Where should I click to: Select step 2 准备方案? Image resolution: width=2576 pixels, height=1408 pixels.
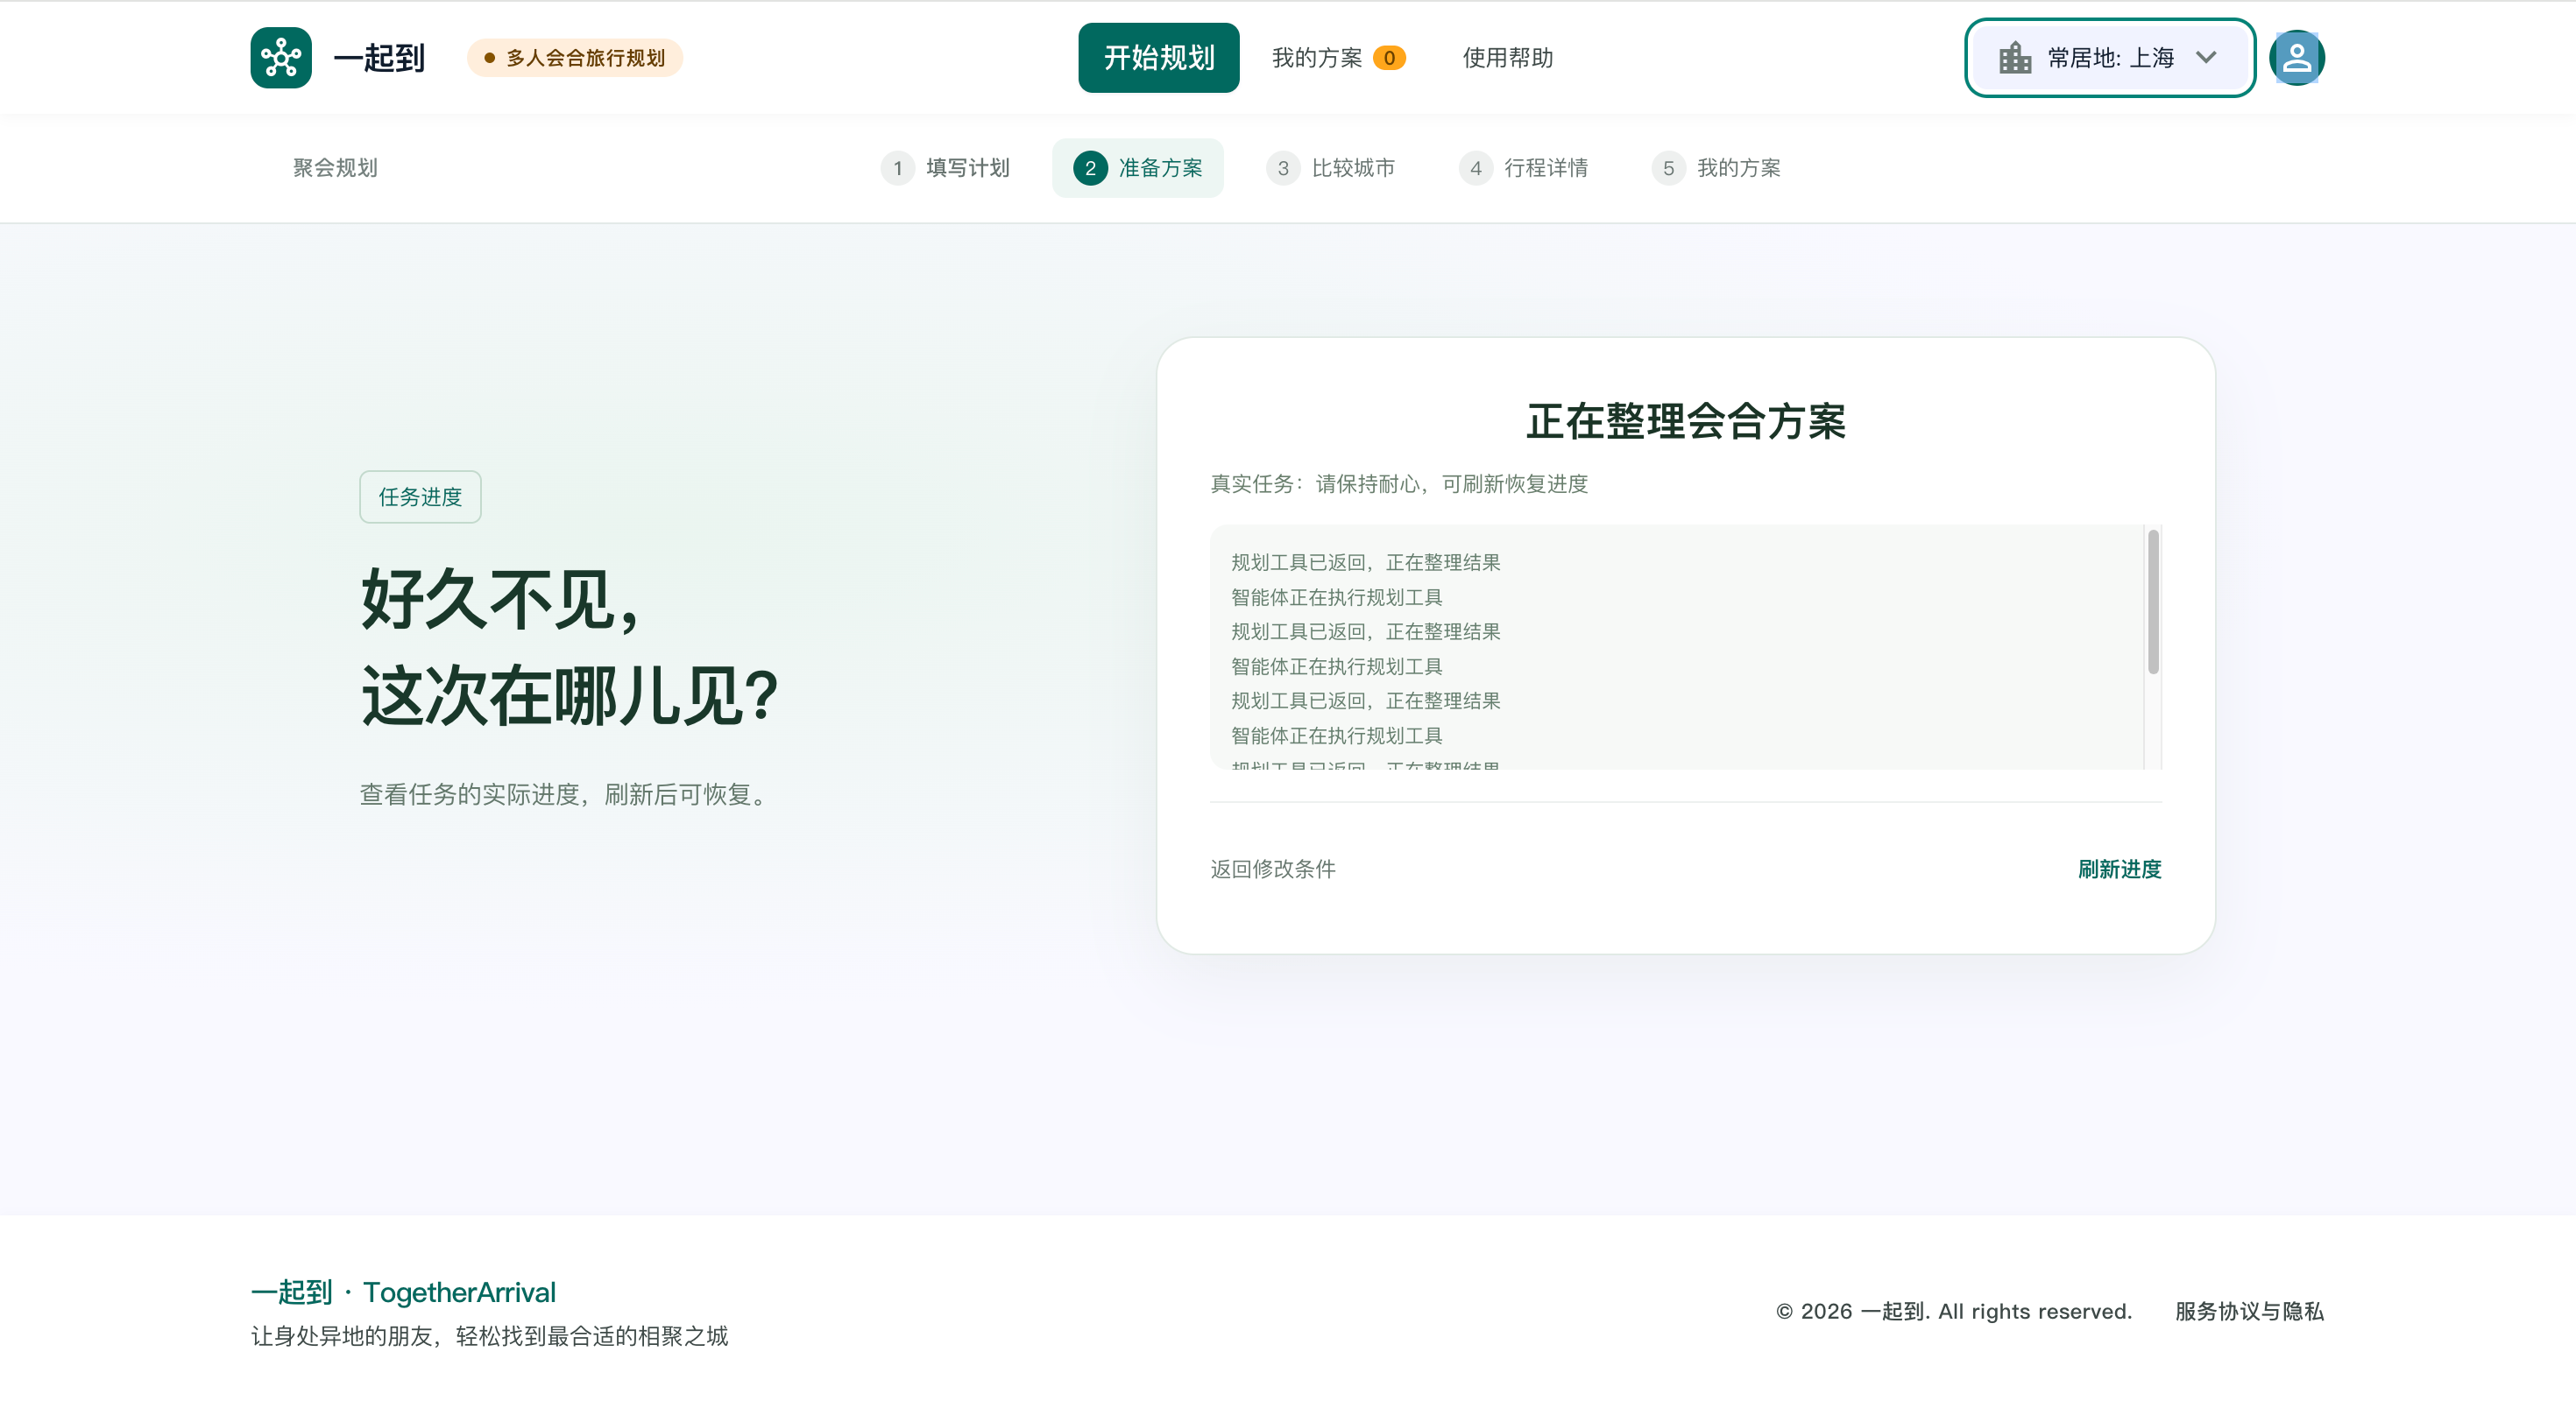[x=1138, y=168]
